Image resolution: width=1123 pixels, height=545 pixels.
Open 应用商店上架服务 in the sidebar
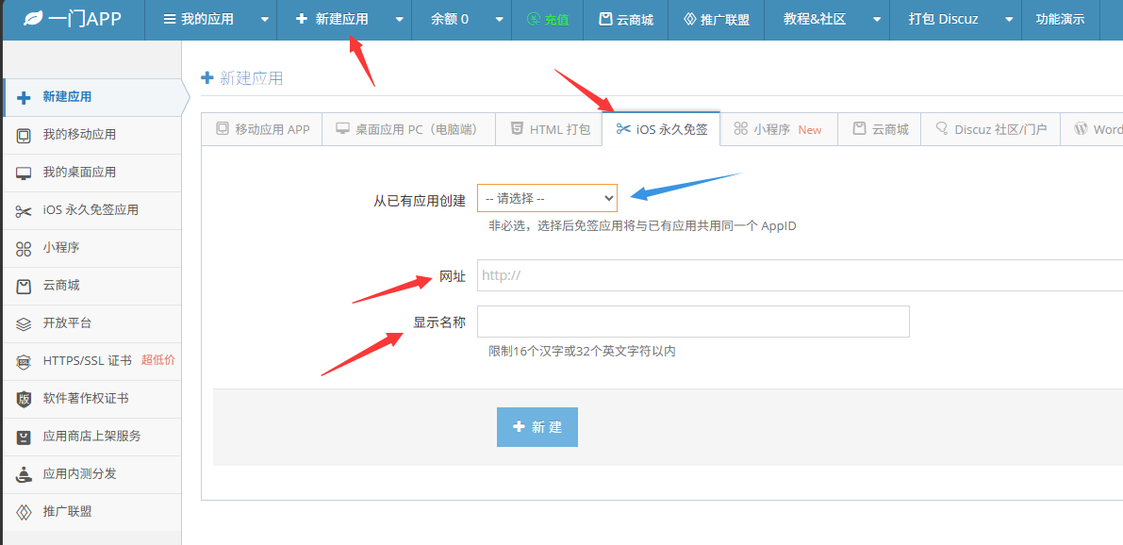[x=91, y=437]
